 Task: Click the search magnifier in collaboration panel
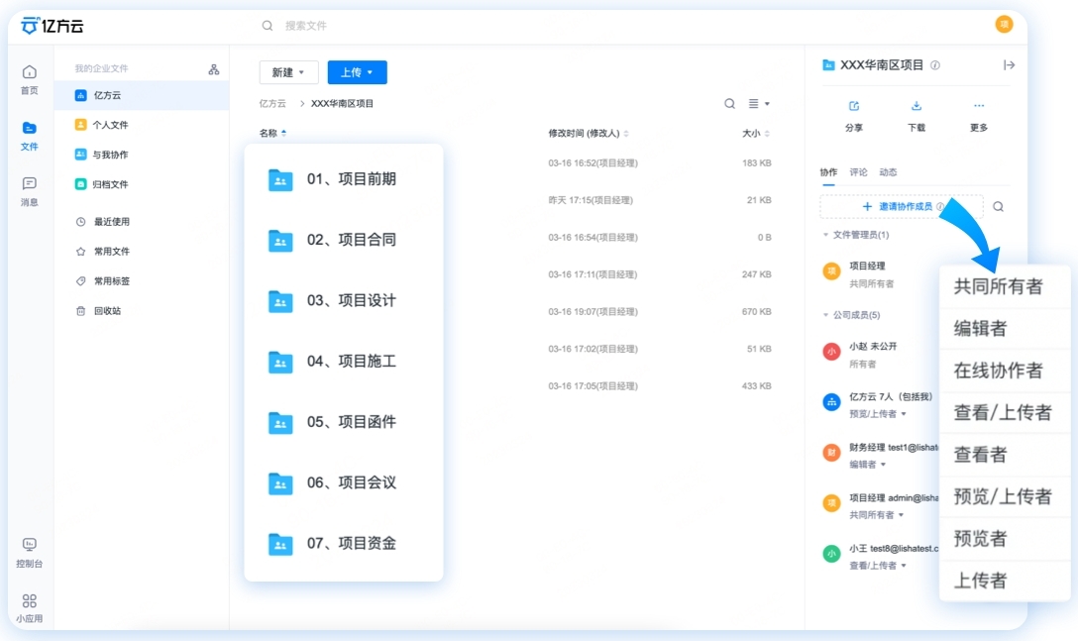(x=998, y=206)
